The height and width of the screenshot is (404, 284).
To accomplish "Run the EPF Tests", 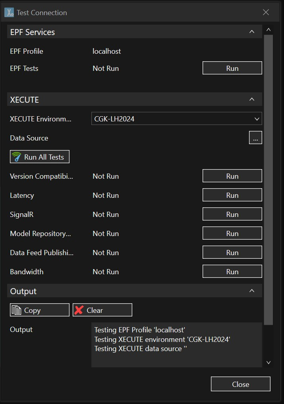I will [232, 68].
